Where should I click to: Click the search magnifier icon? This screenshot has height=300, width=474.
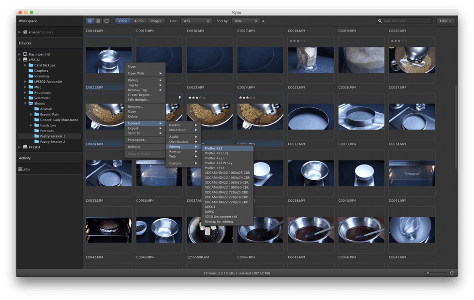coord(380,21)
